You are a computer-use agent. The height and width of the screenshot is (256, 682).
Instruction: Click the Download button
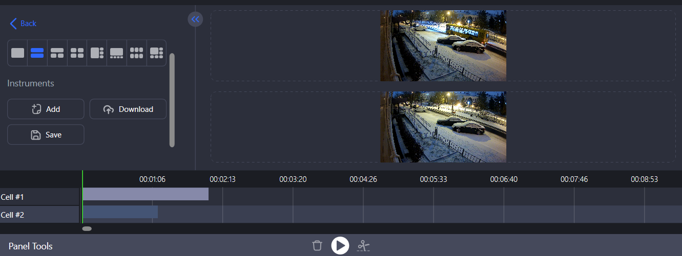[128, 109]
